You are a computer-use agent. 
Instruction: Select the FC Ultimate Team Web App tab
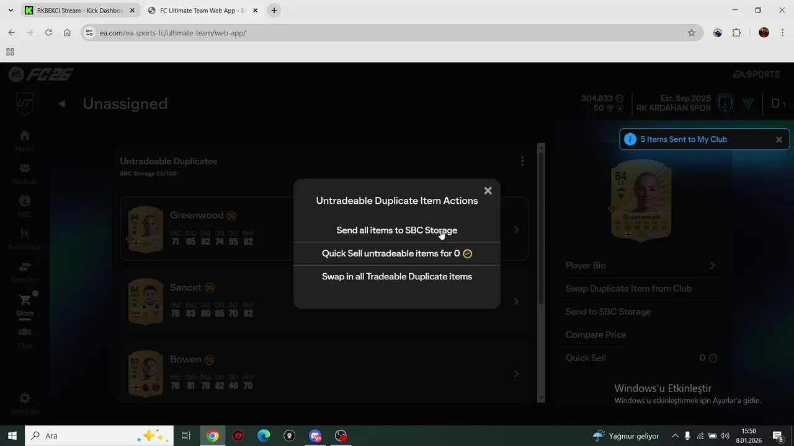coord(202,11)
